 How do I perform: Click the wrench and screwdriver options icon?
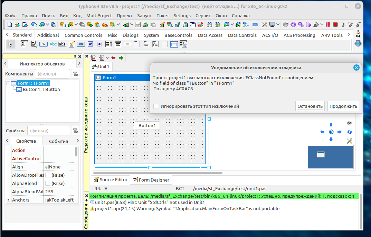point(265,24)
